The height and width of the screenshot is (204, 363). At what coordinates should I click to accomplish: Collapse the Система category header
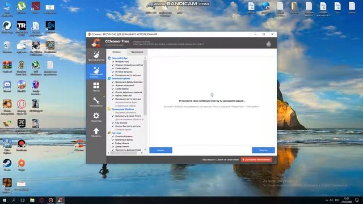tap(116, 133)
